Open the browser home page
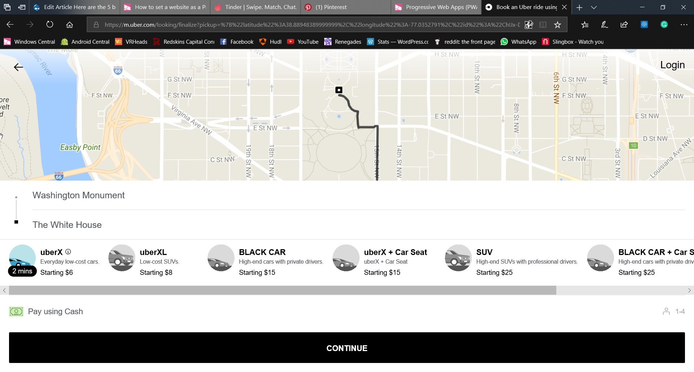This screenshot has height=372, width=694. coord(69,25)
